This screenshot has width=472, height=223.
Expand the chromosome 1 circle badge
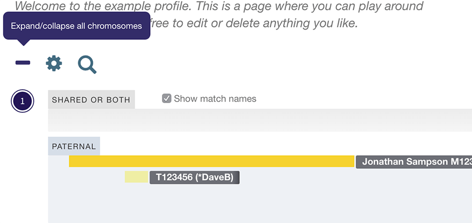23,101
